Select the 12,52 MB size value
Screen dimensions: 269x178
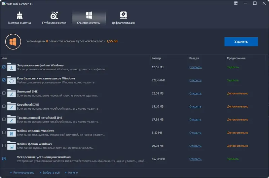click(157, 67)
